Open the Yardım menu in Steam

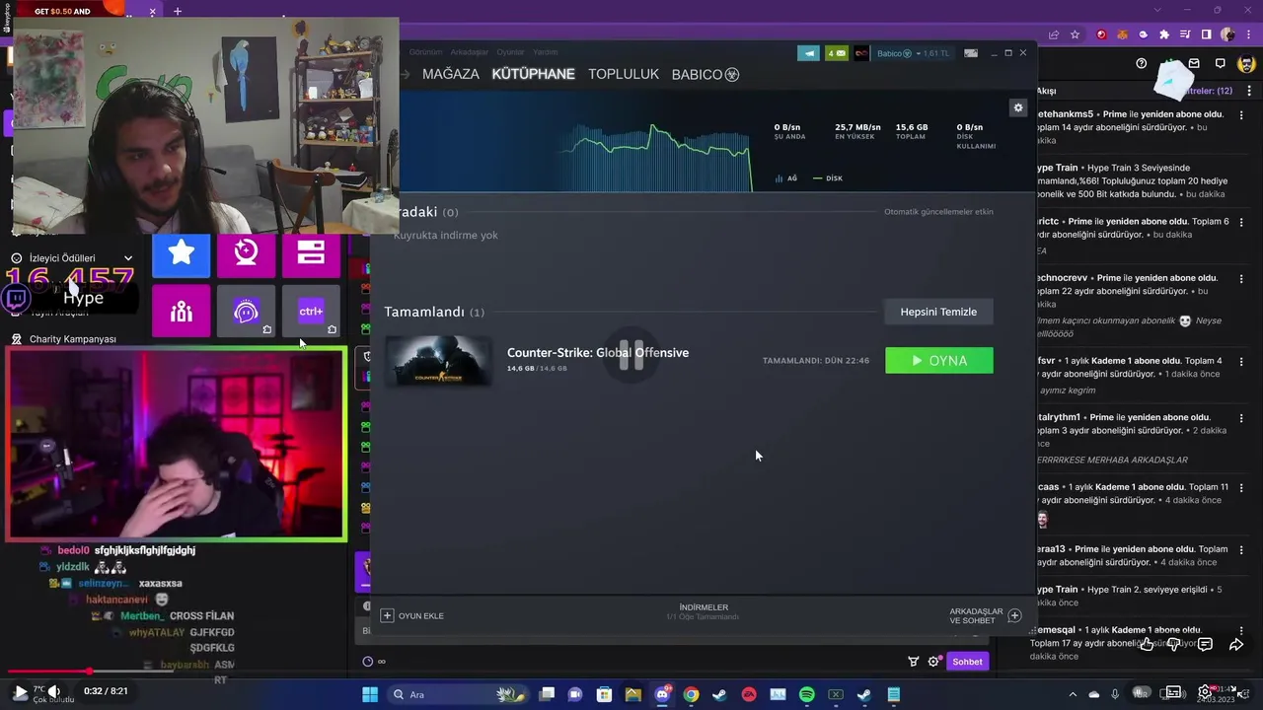coord(546,52)
